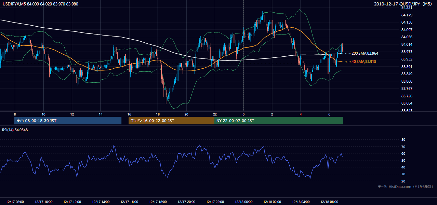Click price axis value 83.684
437x205 pixels.
407,104
